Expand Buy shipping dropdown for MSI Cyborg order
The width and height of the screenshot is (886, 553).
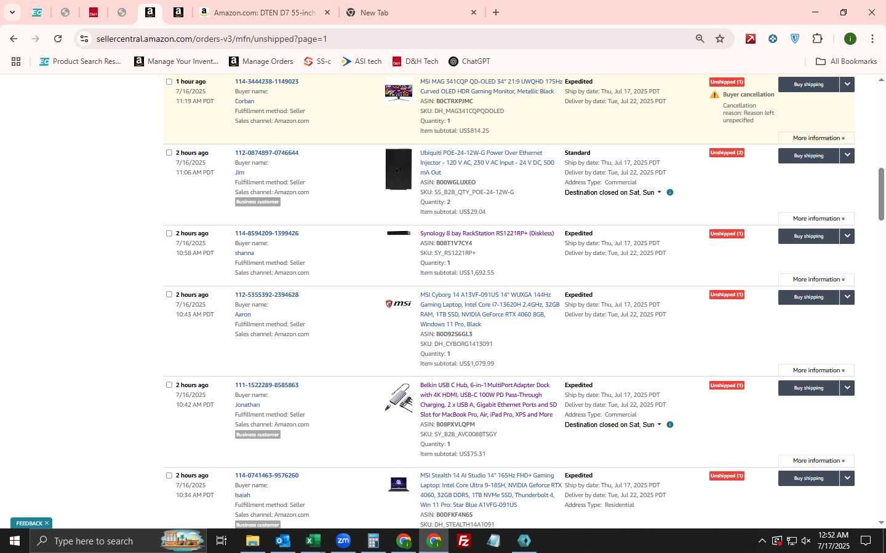[847, 297]
